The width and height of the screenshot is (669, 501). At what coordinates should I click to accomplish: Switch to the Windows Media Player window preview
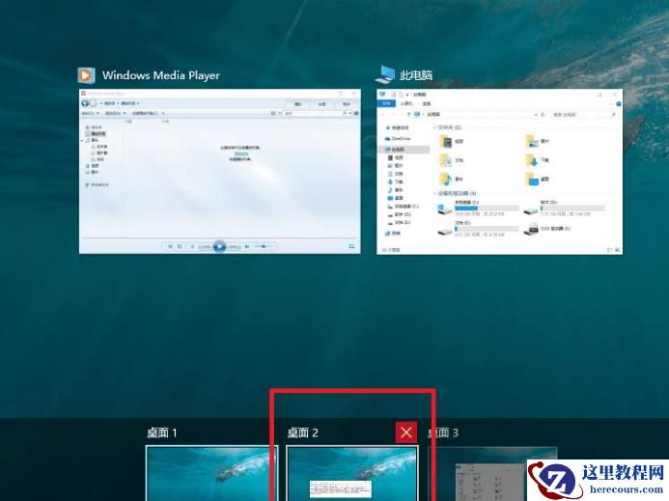click(220, 171)
